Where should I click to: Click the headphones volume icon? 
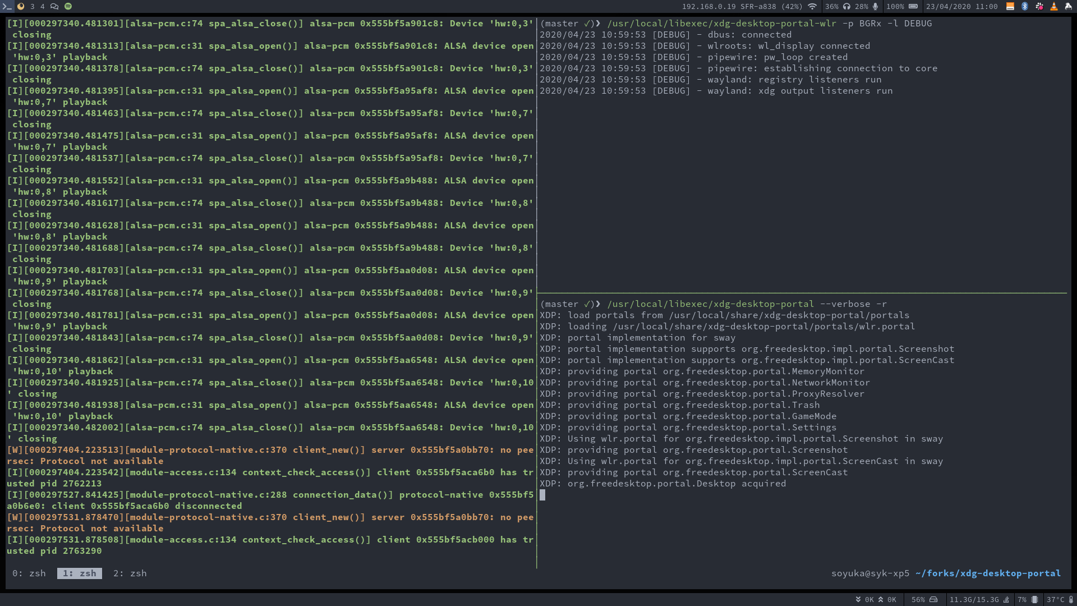[846, 7]
